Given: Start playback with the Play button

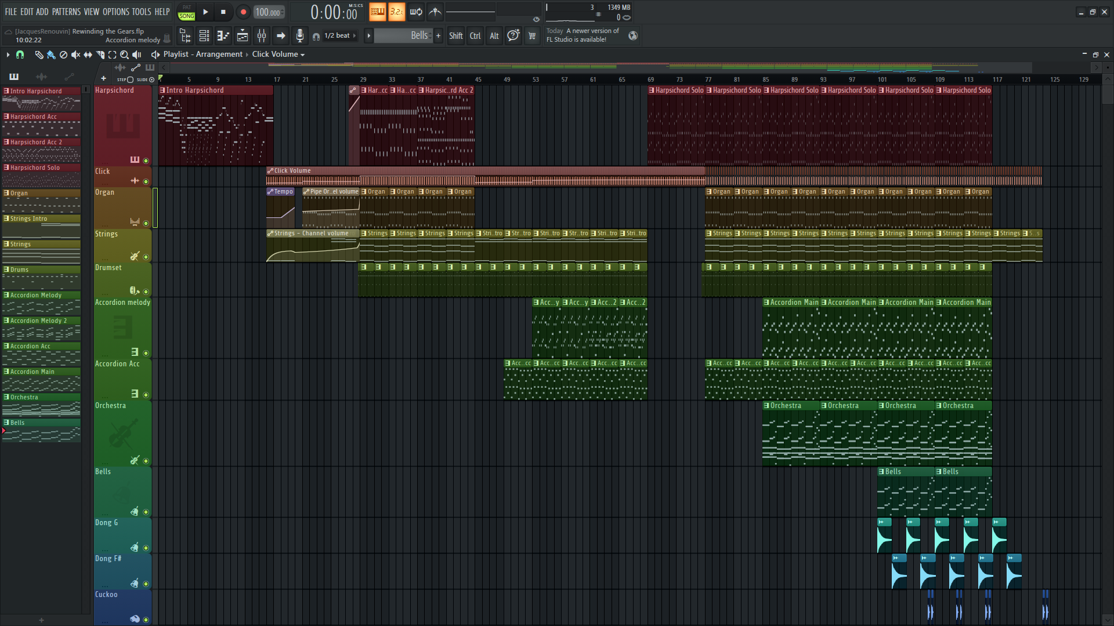Looking at the screenshot, I should click(205, 12).
